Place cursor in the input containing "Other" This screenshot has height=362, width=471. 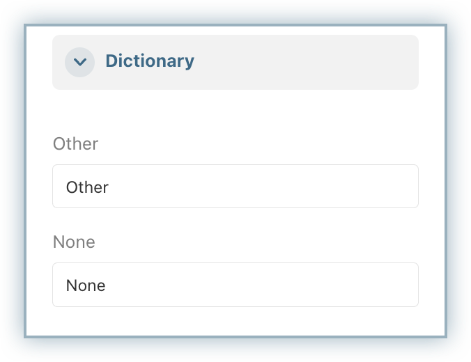235,187
